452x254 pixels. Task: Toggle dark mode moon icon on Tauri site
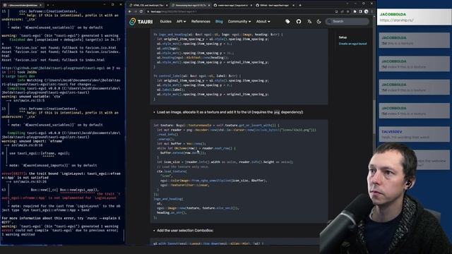click(319, 22)
